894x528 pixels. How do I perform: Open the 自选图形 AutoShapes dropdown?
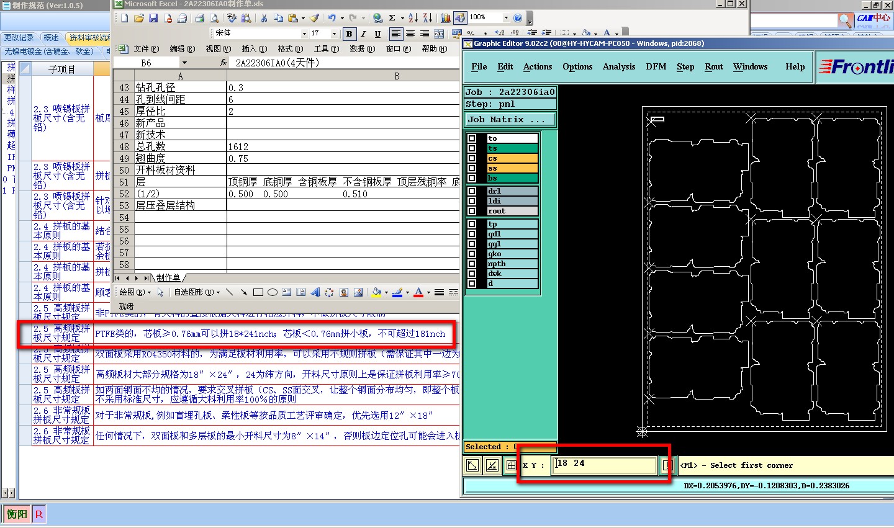[x=197, y=292]
